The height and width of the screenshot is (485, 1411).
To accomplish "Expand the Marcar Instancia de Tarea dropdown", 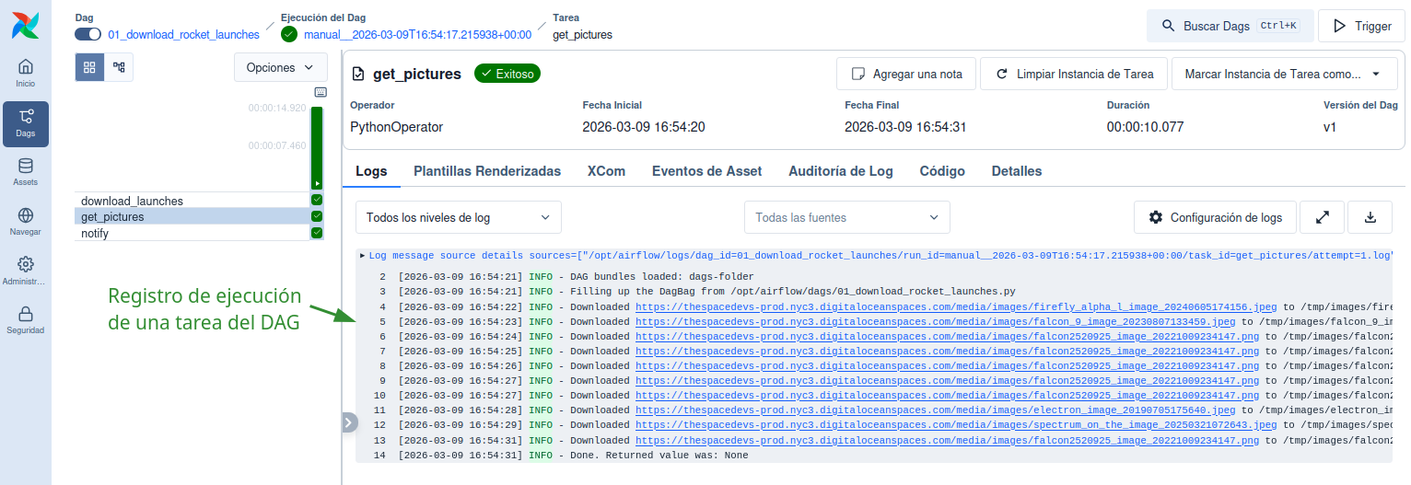I will point(1284,74).
